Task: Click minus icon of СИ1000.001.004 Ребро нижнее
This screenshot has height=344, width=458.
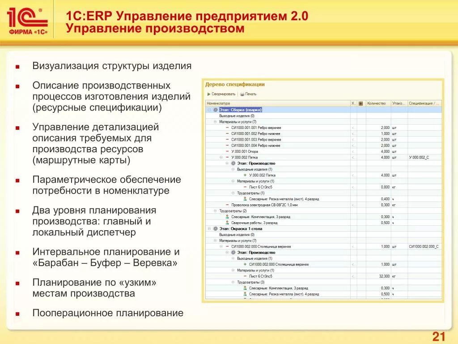Action: (x=227, y=146)
